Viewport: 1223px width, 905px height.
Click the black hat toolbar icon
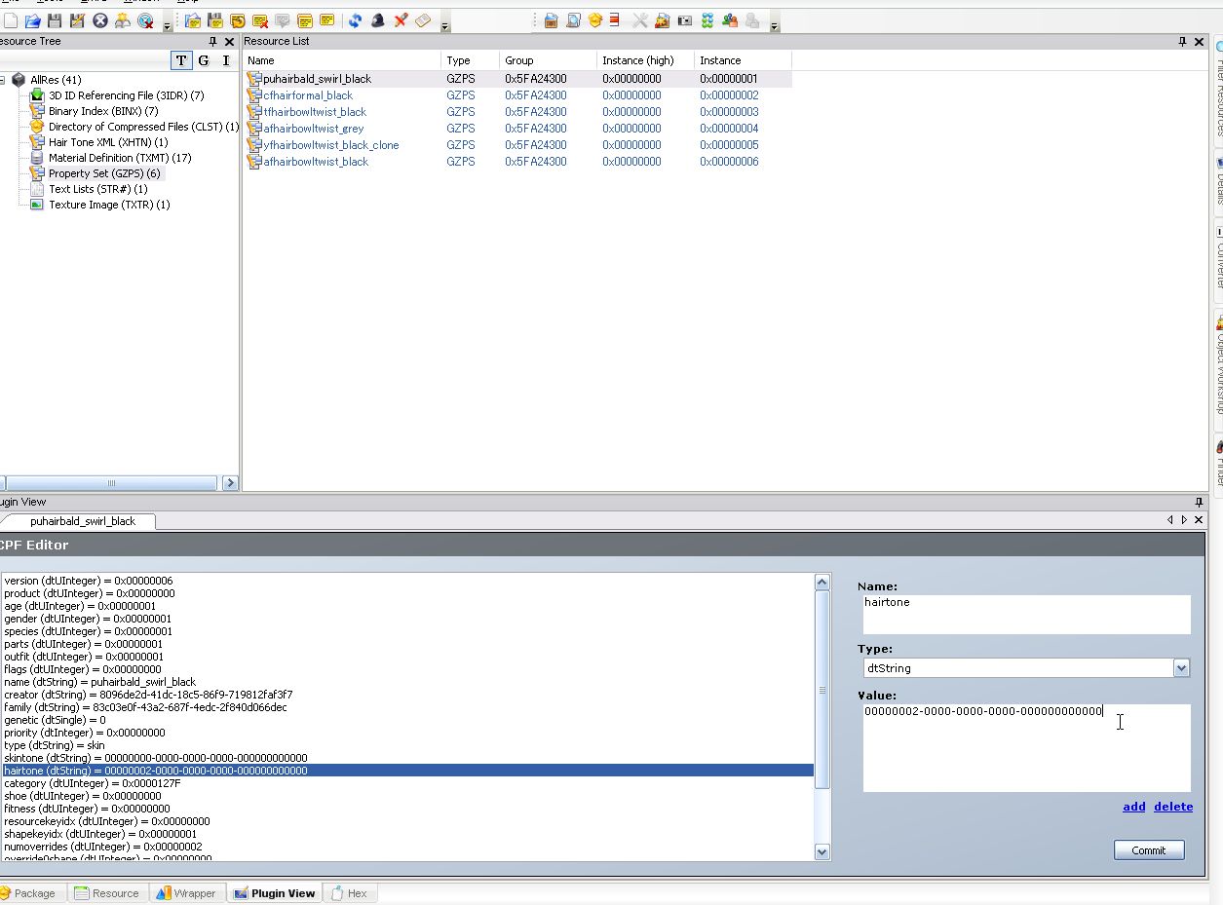[x=378, y=20]
